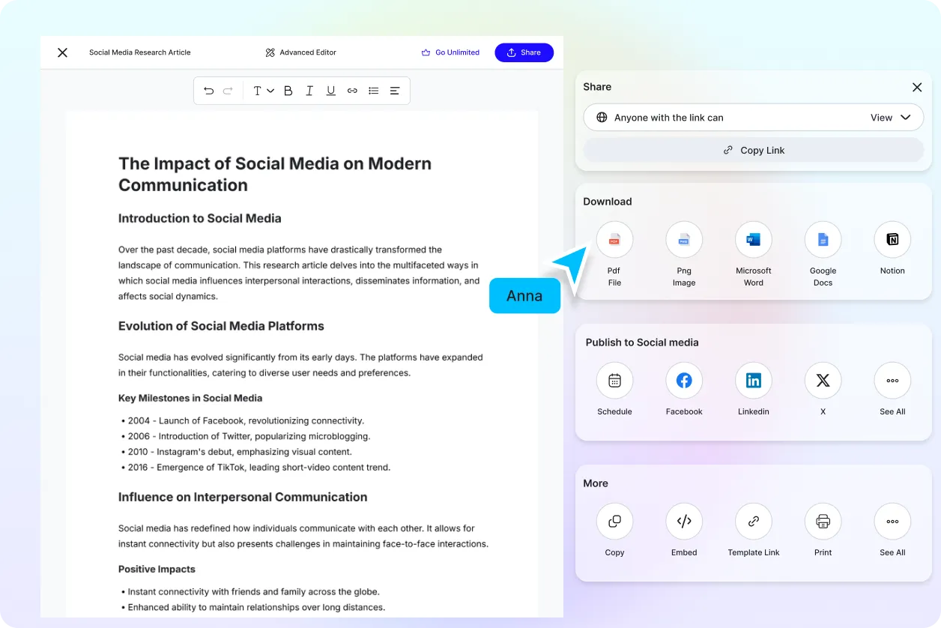
Task: Click the blue Share button
Action: pyautogui.click(x=524, y=52)
